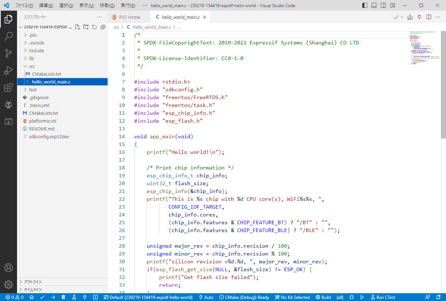This screenshot has width=446, height=301.
Task: Click CMake: [Debug]: Ready status item
Action: click(244, 297)
